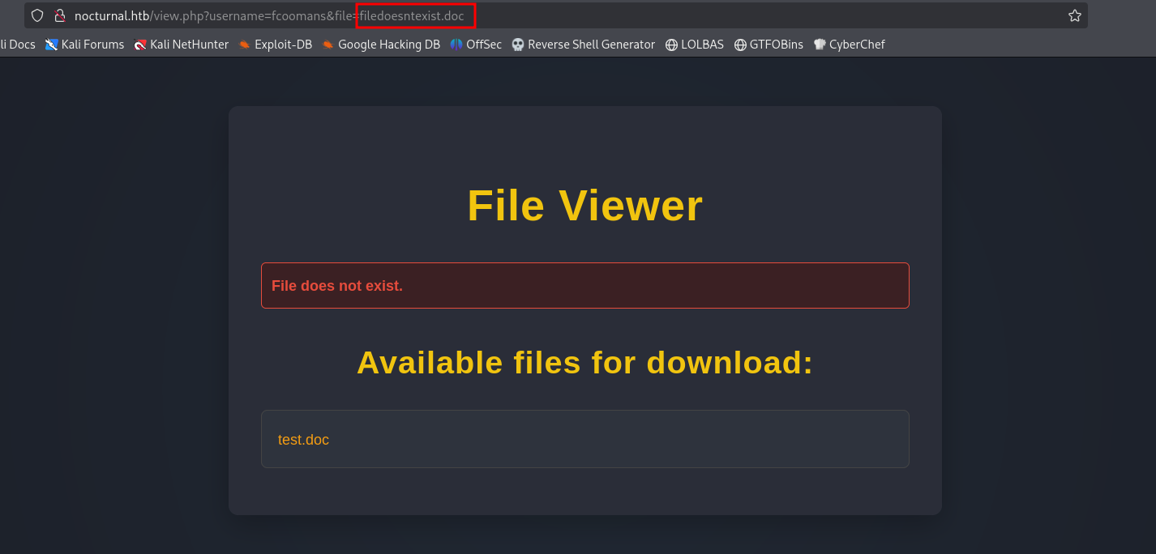Open the OffSec bookmark

477,45
